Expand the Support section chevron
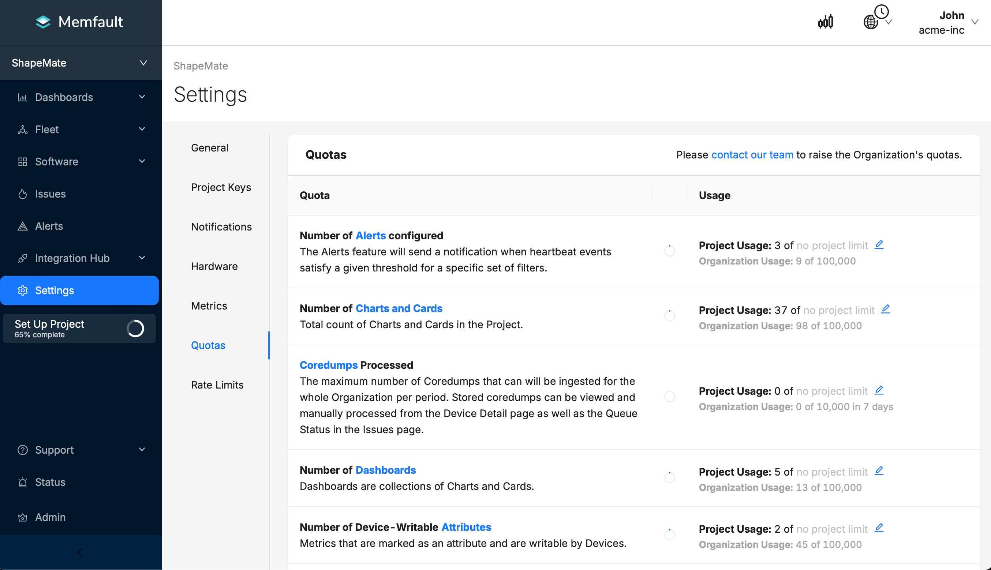Screen dimensions: 991x570 [x=142, y=450]
